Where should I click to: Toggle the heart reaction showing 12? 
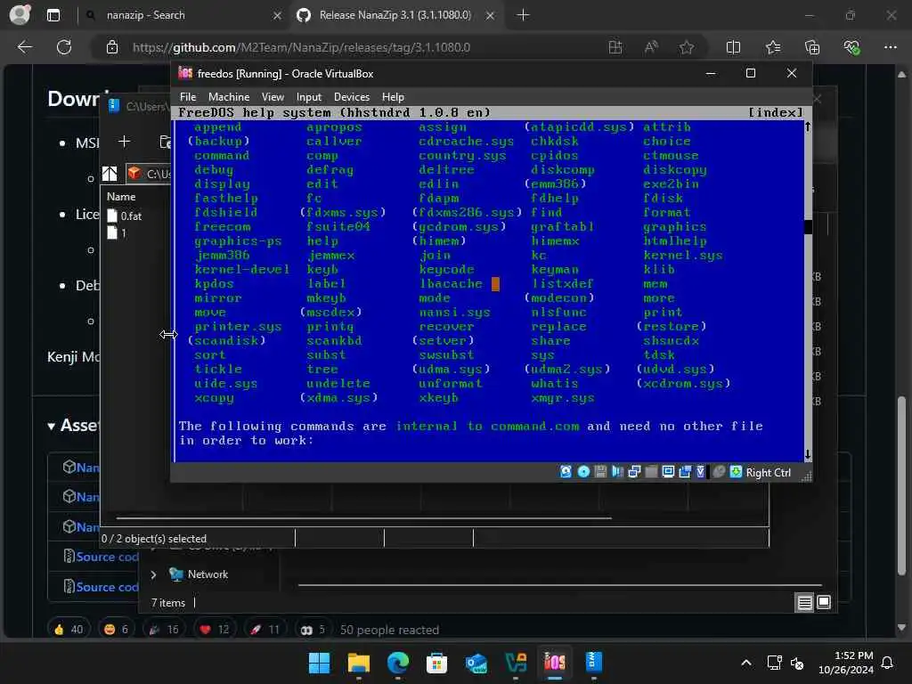[x=216, y=630]
